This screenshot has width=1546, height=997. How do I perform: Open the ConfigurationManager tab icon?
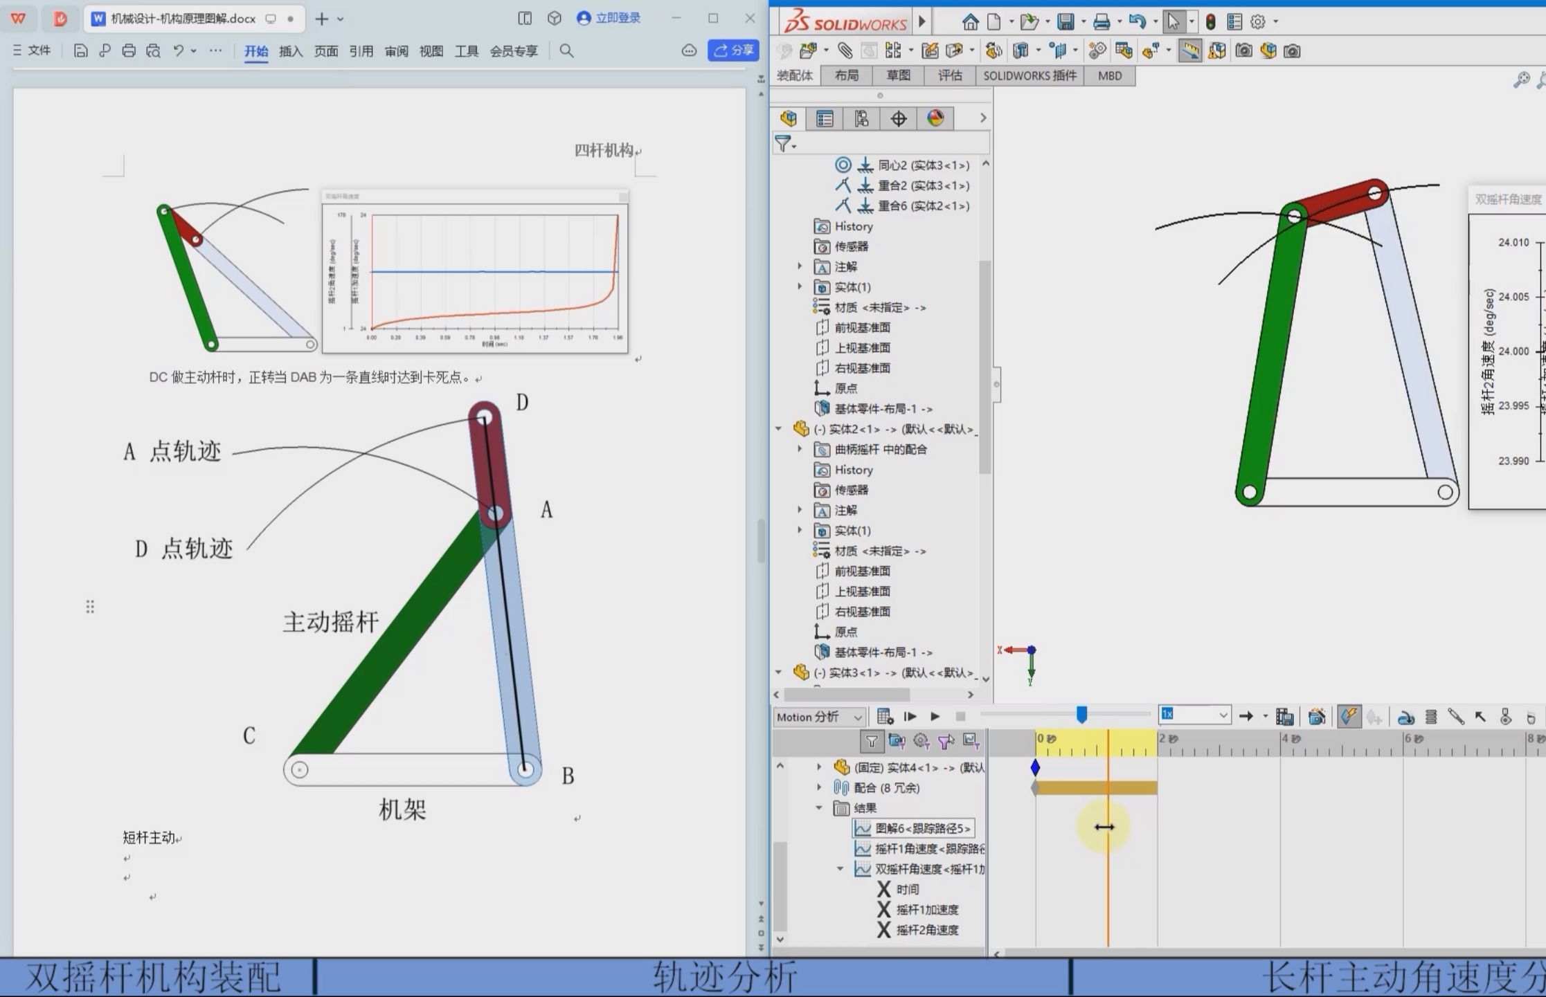pos(861,118)
